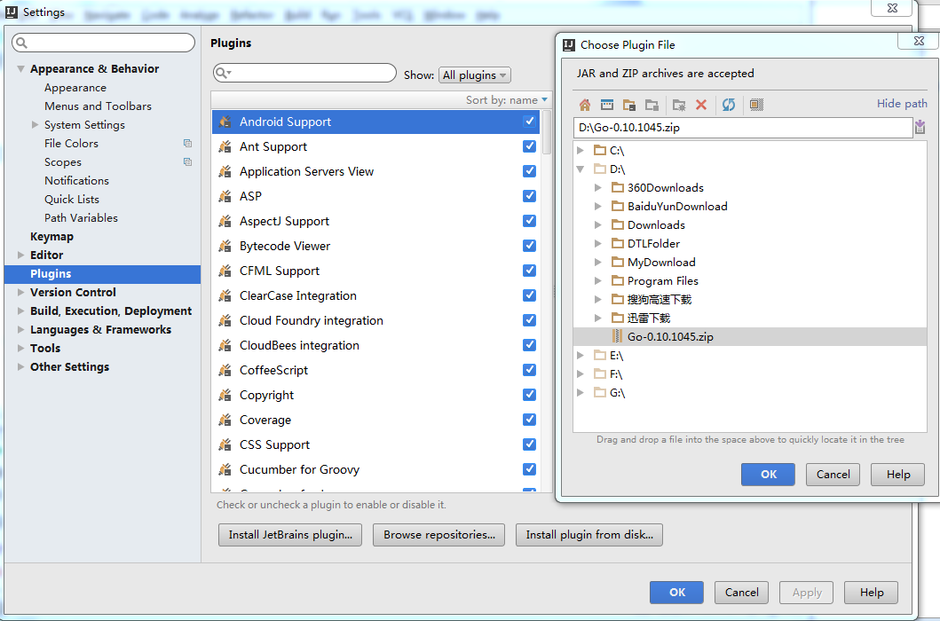Click Install plugin from disk... button
The width and height of the screenshot is (940, 621).
pyautogui.click(x=589, y=535)
